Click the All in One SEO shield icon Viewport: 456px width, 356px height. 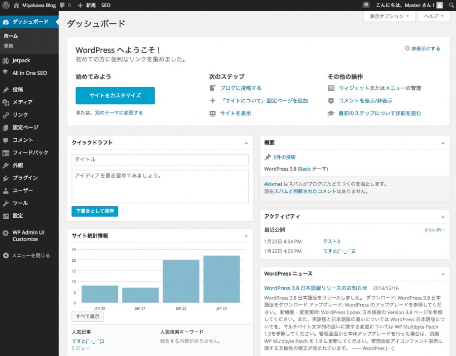coord(5,72)
